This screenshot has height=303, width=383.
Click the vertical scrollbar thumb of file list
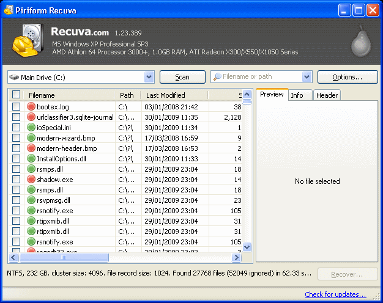tap(247, 102)
